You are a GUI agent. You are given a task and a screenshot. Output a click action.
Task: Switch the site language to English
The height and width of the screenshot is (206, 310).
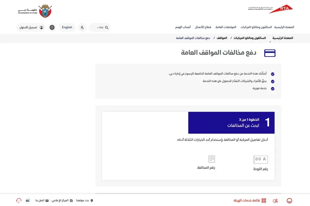click(67, 27)
